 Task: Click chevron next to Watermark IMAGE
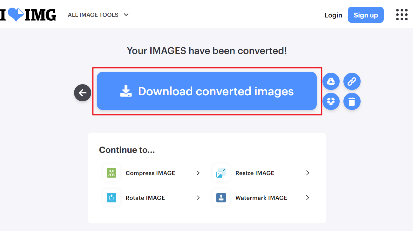click(x=307, y=198)
